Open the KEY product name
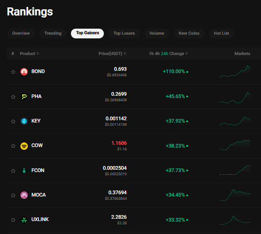This screenshot has height=234, width=261. click(x=36, y=121)
